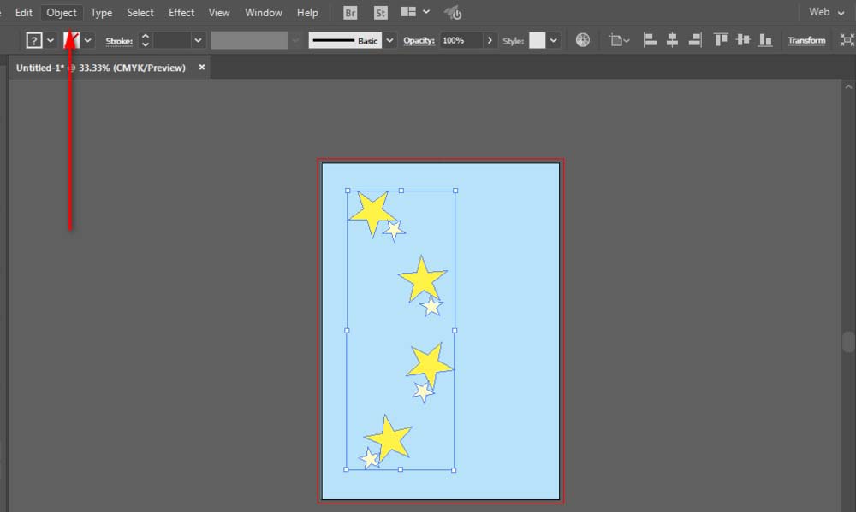Open the Effect menu
This screenshot has height=512, width=856.
click(181, 13)
